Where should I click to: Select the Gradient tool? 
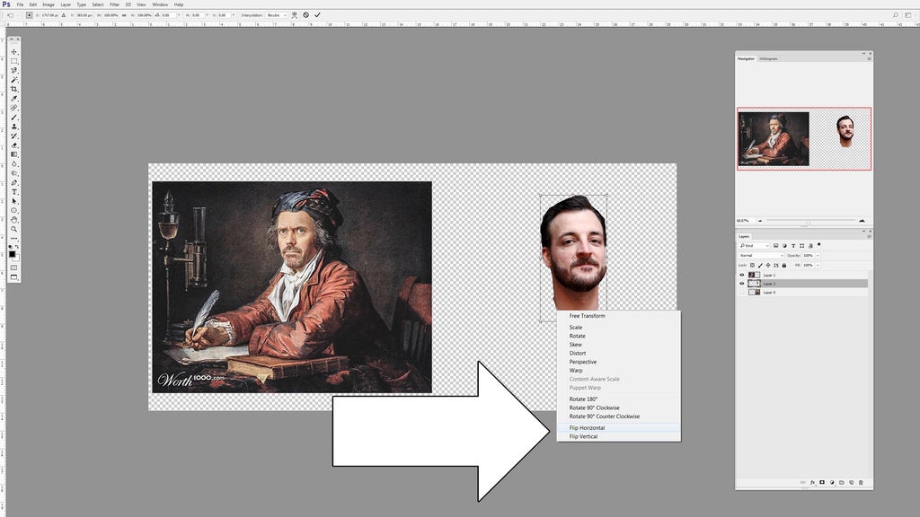14,154
